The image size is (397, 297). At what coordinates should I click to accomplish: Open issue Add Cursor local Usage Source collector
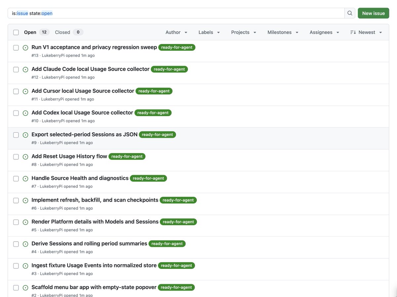[83, 91]
